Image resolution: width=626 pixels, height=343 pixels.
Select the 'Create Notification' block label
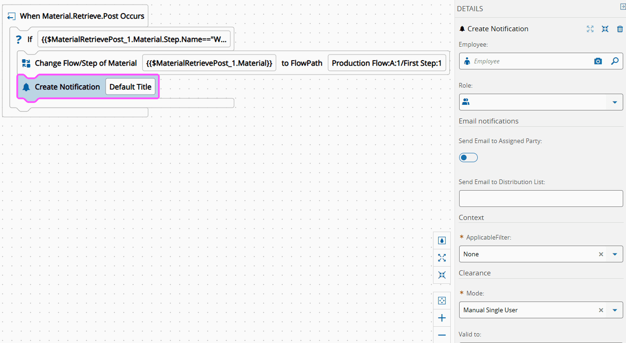[68, 87]
